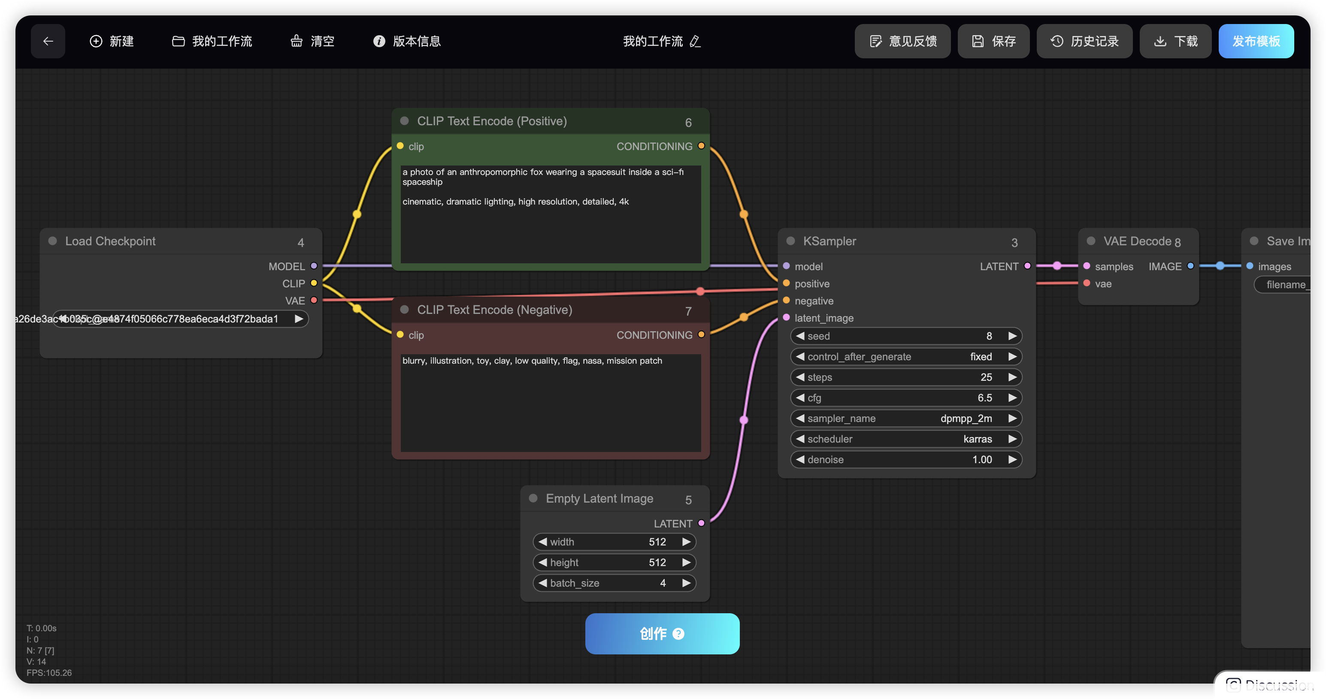Collapse the KSampler node via title dot
This screenshot has height=699, width=1326.
click(790, 241)
